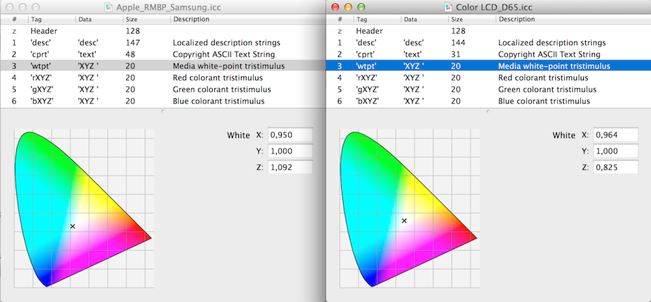
Task: Select 'cprt' row in Apple_RMBP_Samsung window
Action: click(163, 54)
